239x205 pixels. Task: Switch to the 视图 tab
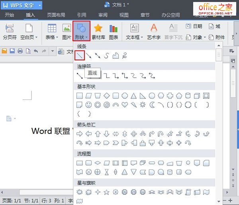124,15
